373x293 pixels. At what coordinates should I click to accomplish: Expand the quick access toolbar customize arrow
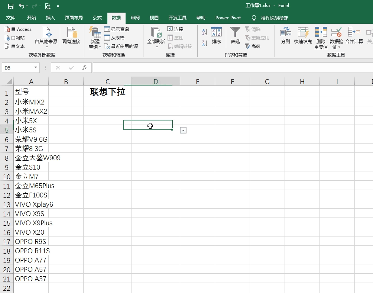tap(58, 6)
